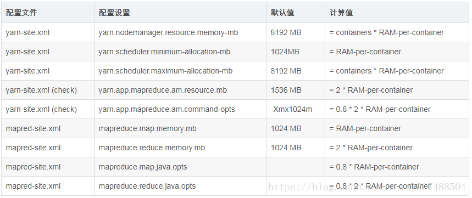Click the 1024MB minimum-allocation default value

click(285, 52)
